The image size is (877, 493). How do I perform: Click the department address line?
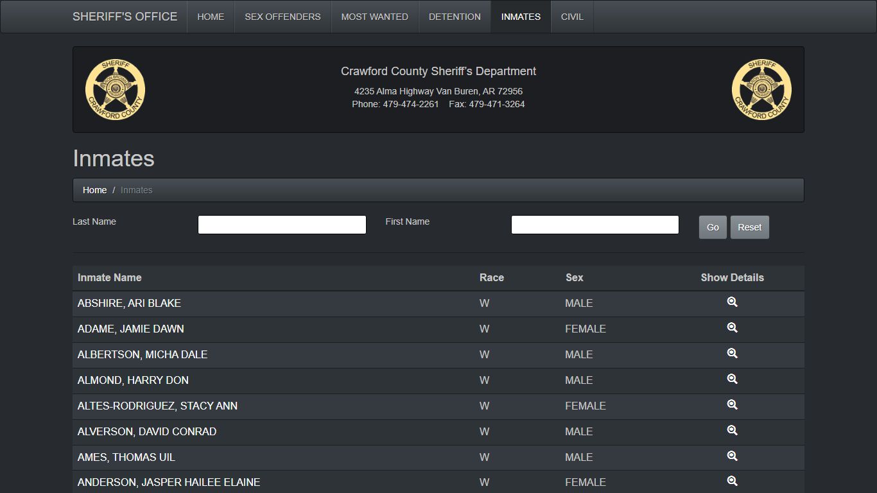pyautogui.click(x=438, y=91)
